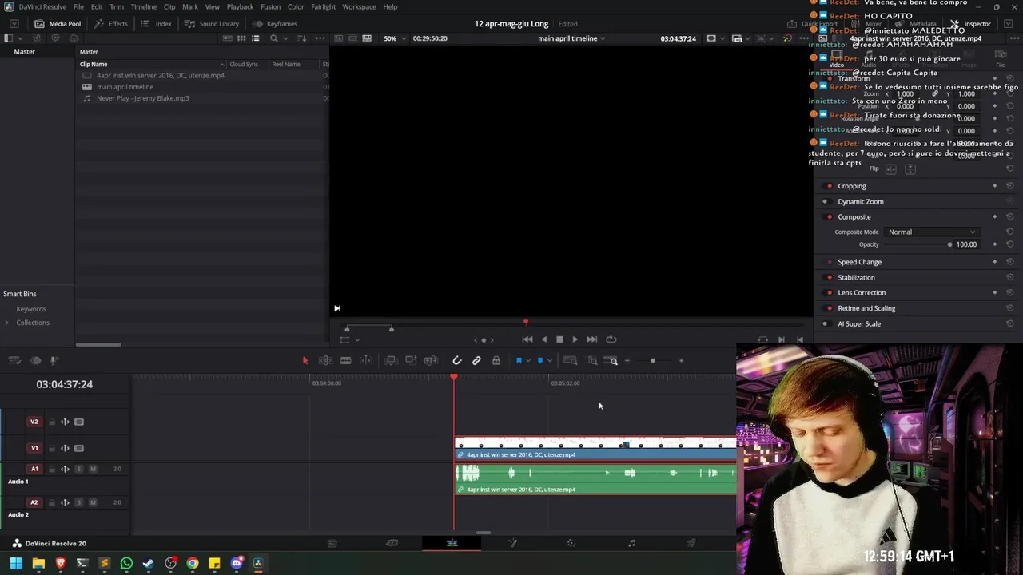Toggle the Media Pool panel button
The height and width of the screenshot is (575, 1023).
click(x=57, y=23)
